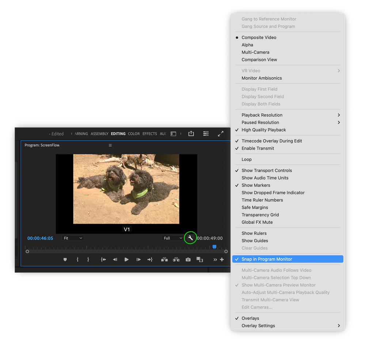Open the Fit zoom level dropdown
Viewport: 365px width, 347px height.
[x=72, y=238]
